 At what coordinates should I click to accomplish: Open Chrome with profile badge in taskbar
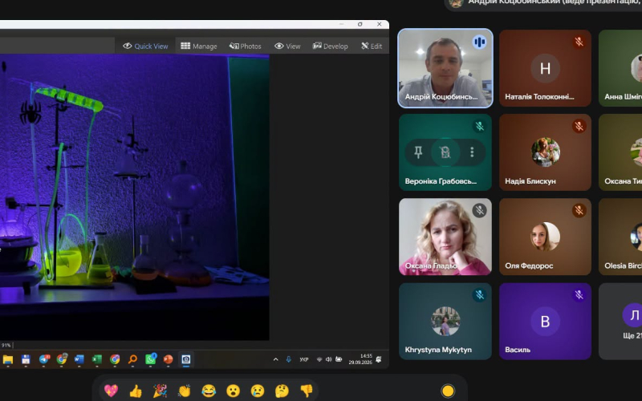coord(62,359)
